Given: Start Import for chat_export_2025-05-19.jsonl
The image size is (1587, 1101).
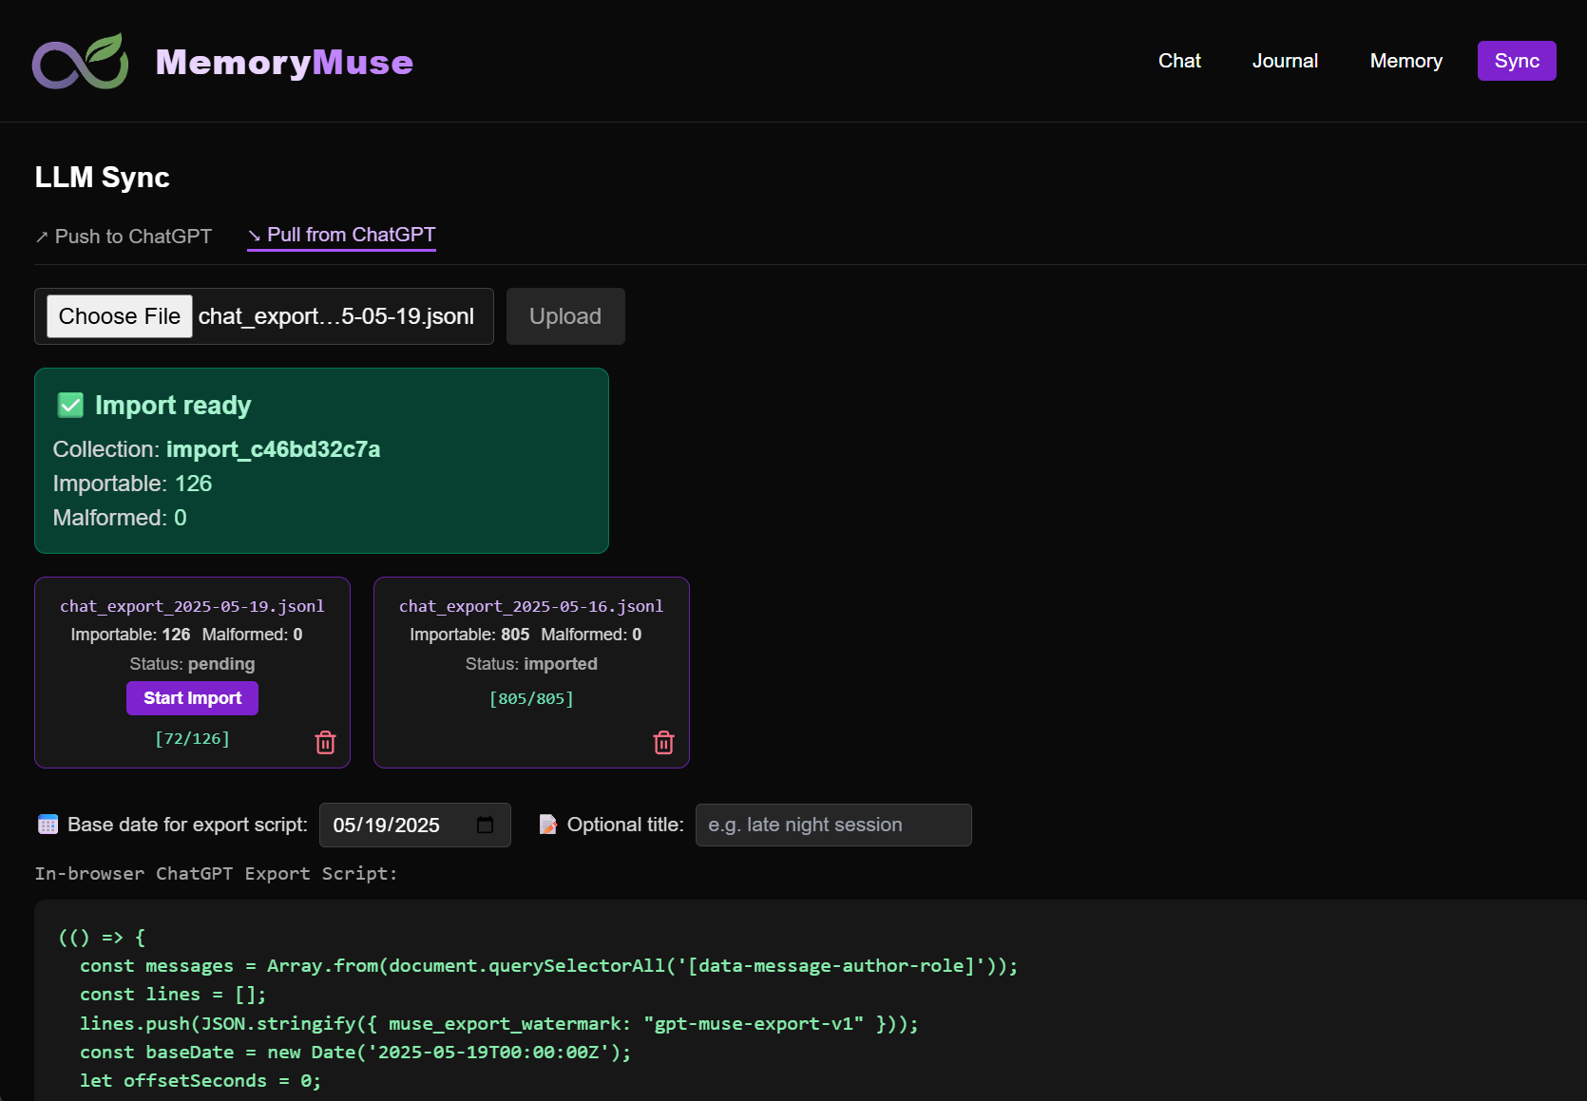Looking at the screenshot, I should [192, 698].
